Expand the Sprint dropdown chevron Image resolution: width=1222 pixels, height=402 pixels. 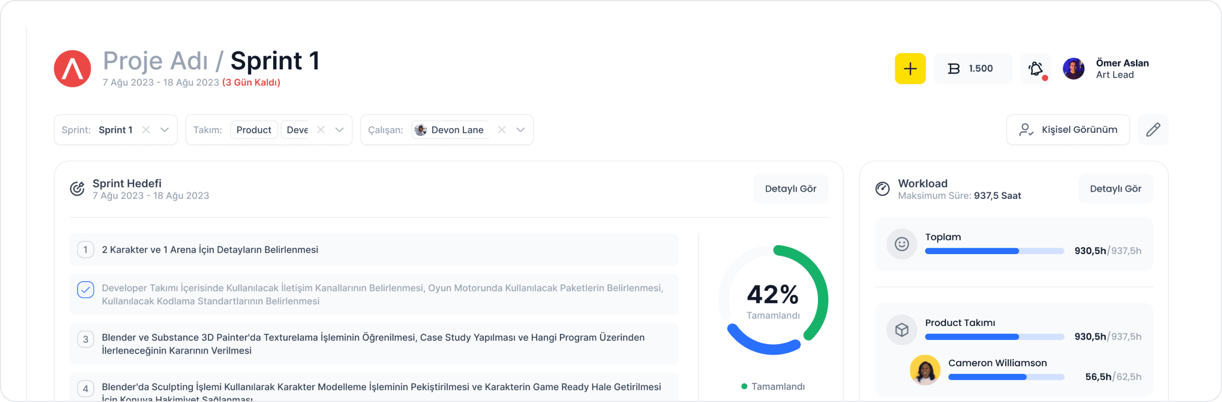[165, 130]
